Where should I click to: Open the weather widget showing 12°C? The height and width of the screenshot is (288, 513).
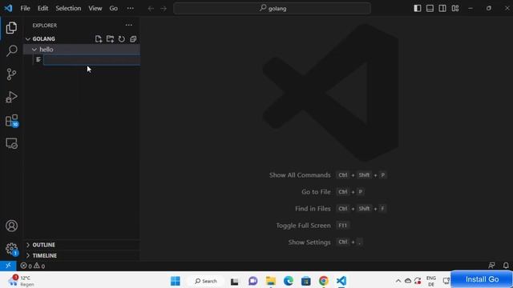(x=22, y=281)
